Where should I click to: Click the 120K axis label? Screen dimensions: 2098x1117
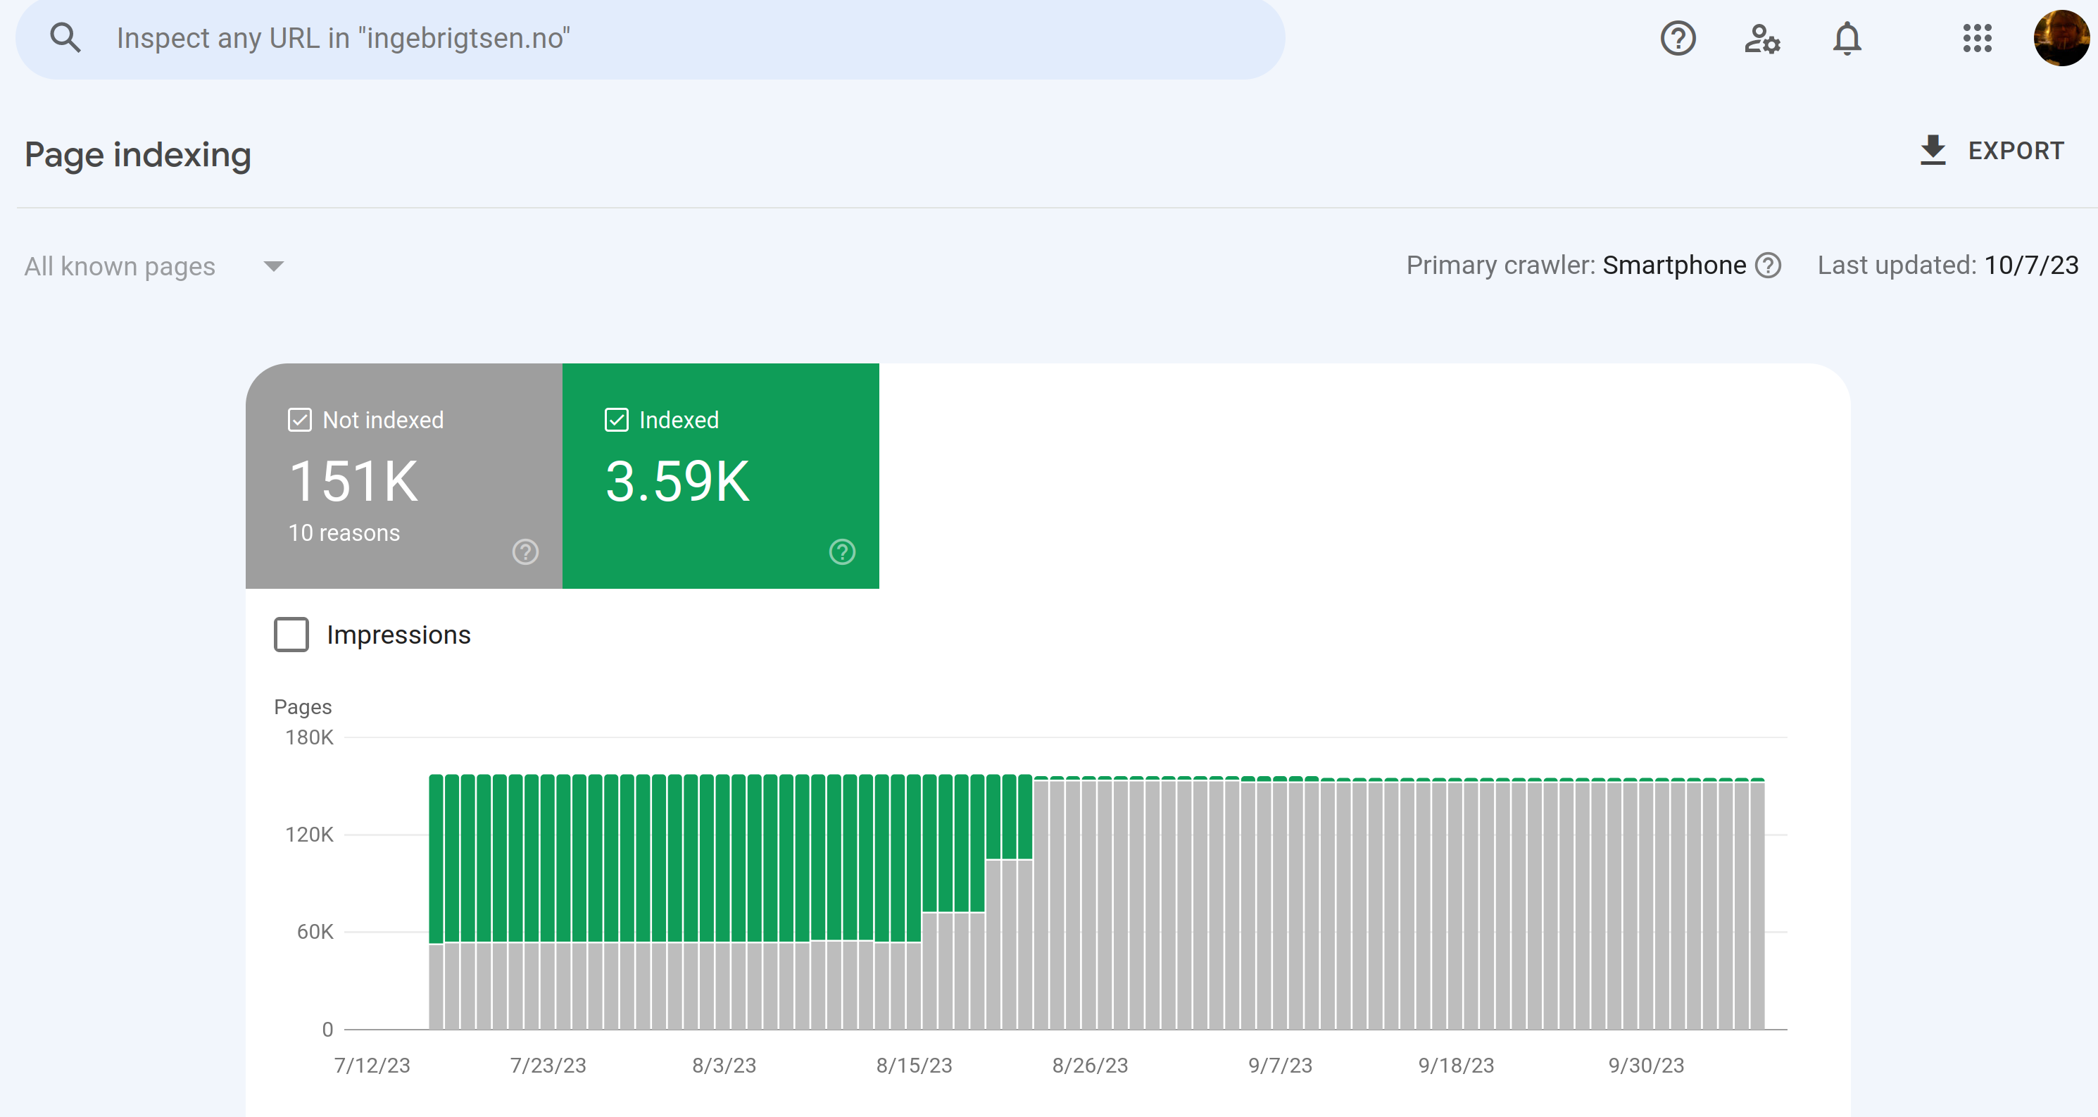(x=310, y=835)
